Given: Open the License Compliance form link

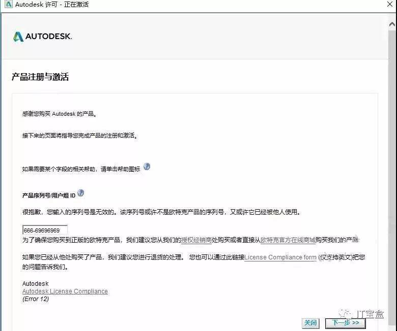Looking at the screenshot, I should (280, 257).
